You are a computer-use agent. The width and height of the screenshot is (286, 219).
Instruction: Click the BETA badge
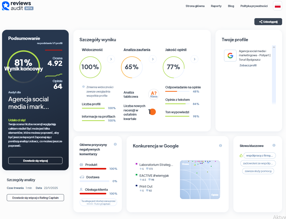[x=29, y=8]
